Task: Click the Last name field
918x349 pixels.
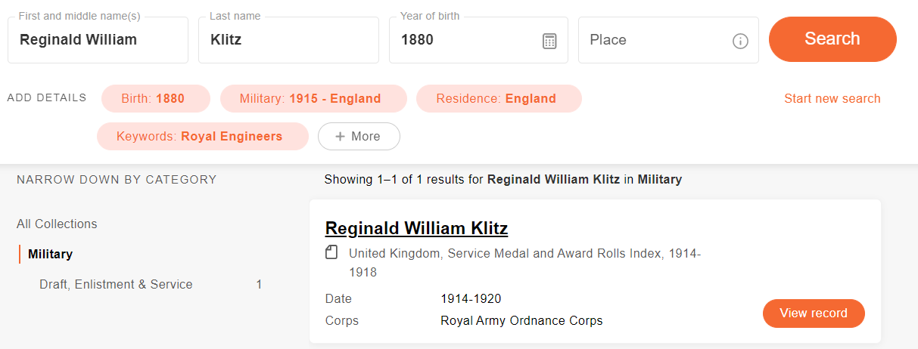Action: click(288, 40)
